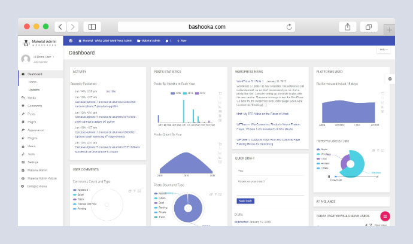Click the pink floating menu button
Screen dimensions: 413x244
(x=385, y=216)
